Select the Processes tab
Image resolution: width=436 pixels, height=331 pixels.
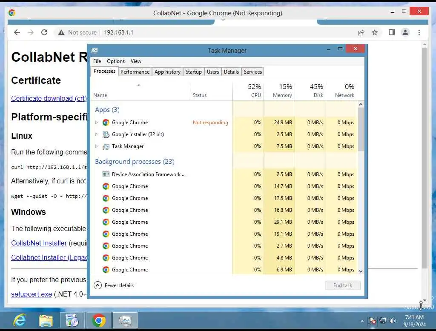[105, 71]
